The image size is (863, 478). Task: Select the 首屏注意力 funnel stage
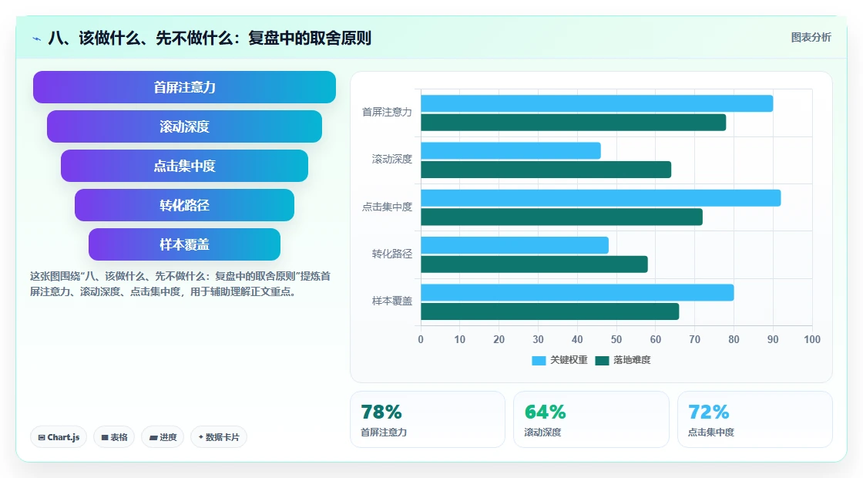184,87
